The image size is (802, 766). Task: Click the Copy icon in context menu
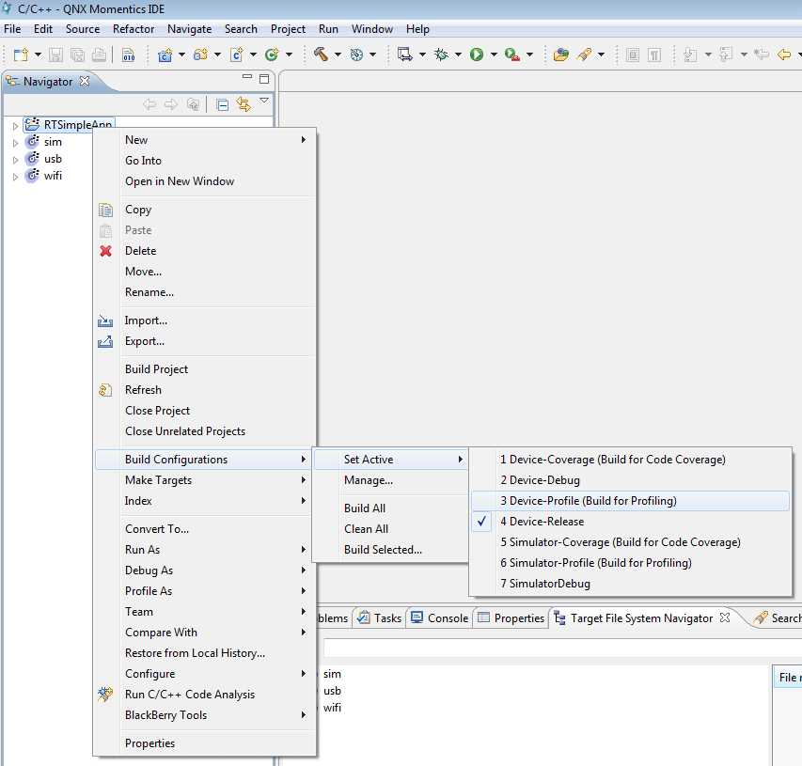(x=106, y=210)
